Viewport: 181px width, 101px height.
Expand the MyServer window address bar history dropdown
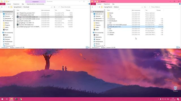click(142, 7)
